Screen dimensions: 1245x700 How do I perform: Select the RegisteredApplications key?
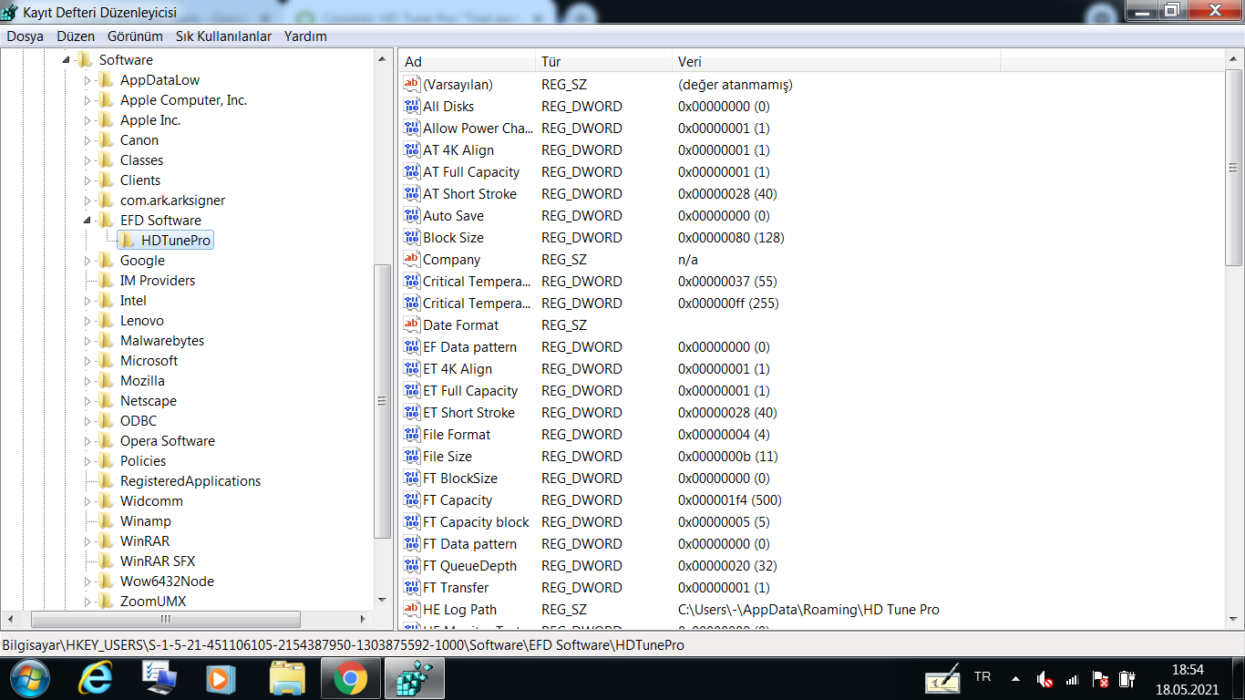(x=190, y=481)
